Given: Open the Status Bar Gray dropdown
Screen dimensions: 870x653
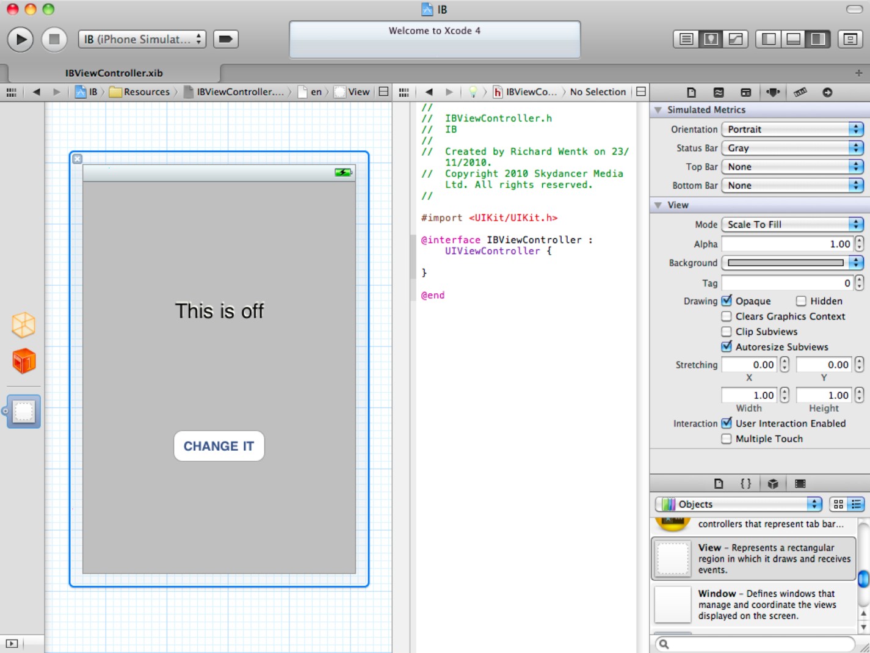Looking at the screenshot, I should (x=792, y=148).
